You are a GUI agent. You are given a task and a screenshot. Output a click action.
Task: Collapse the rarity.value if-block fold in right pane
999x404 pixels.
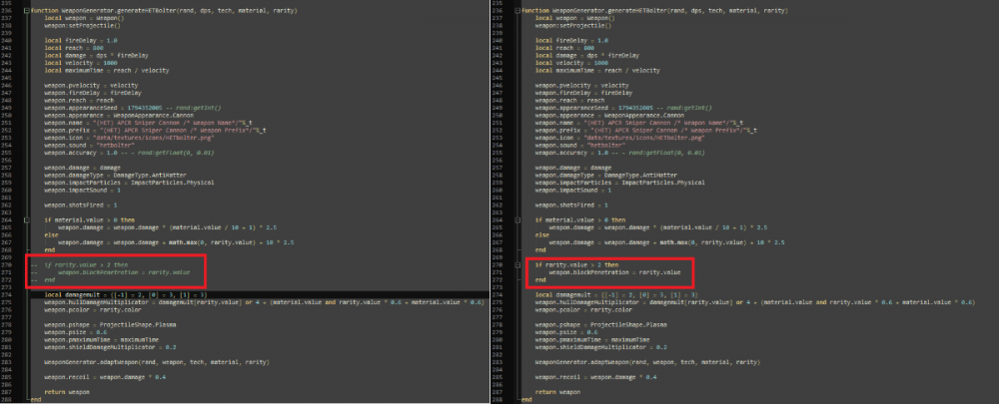point(517,264)
